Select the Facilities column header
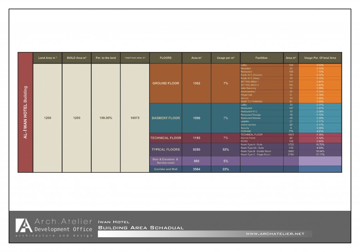Screen dimensions: 360x252 [261, 58]
